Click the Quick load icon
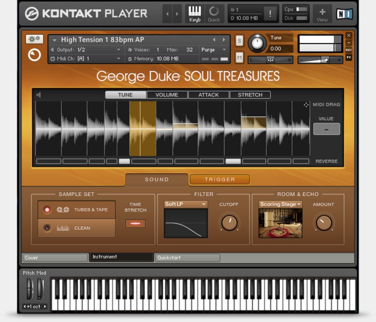Image resolution: width=376 pixels, height=322 pixels. pos(214,14)
